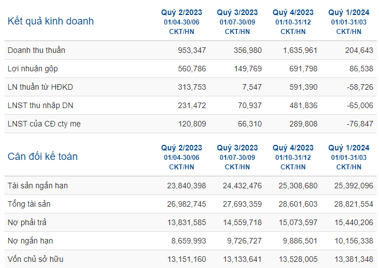Click the Nợ ngắn hạn row label
379x268 pixels.
[30, 241]
